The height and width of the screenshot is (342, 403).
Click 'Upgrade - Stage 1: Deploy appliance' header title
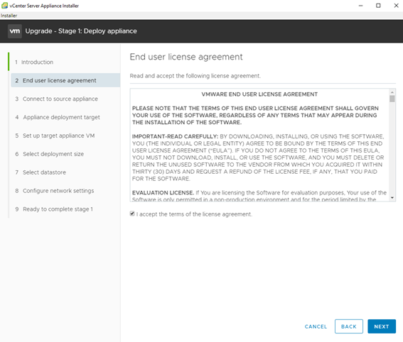point(81,31)
